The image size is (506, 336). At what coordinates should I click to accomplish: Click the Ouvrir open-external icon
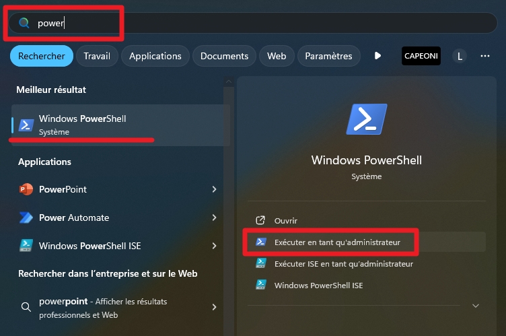tap(260, 220)
